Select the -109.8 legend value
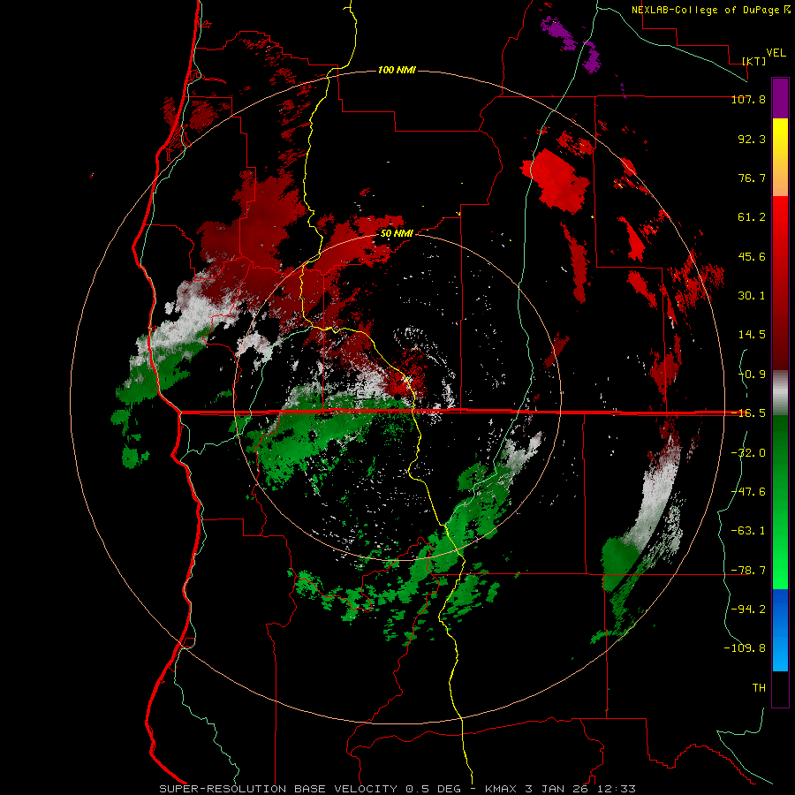Image resolution: width=795 pixels, height=795 pixels. tap(745, 648)
